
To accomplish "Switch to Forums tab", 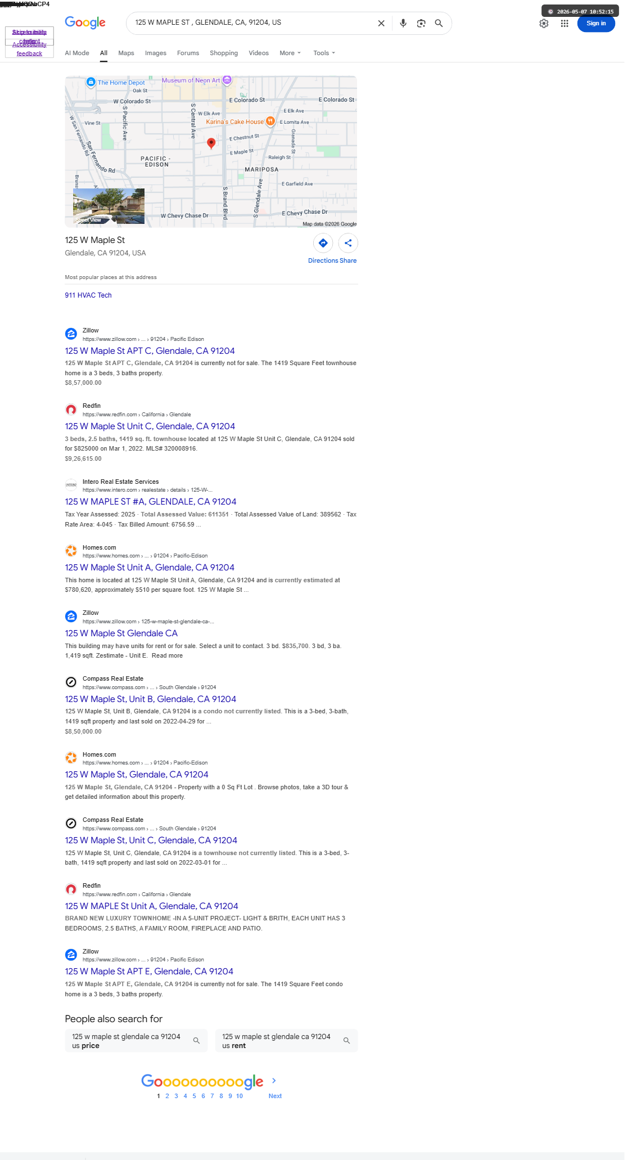I will coord(188,53).
